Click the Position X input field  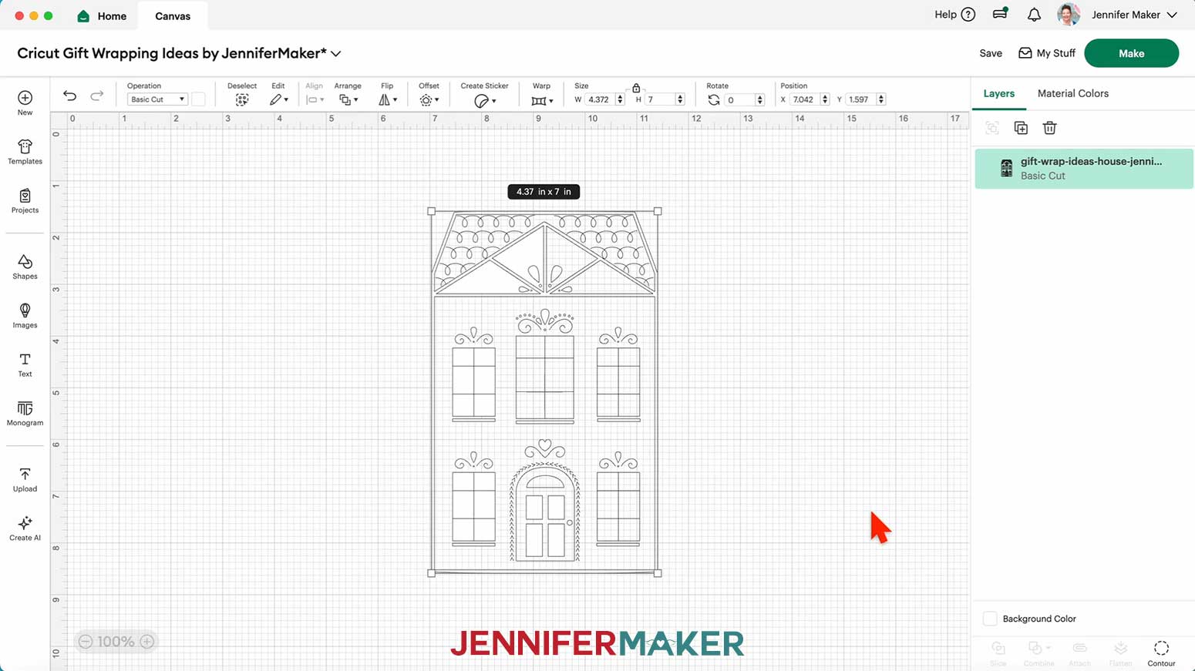804,99
